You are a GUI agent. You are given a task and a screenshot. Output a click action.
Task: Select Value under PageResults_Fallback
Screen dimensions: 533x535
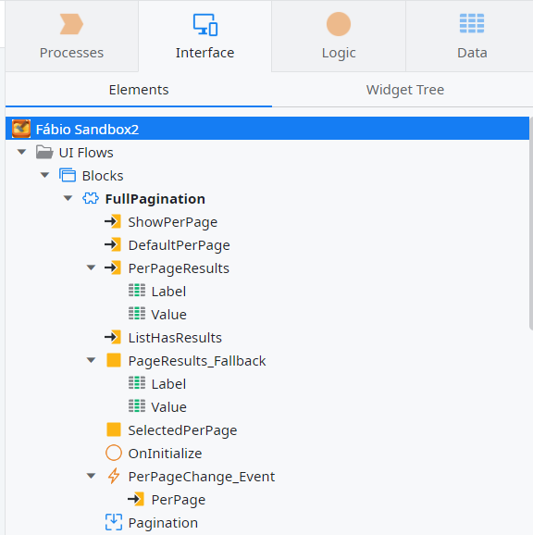(x=168, y=407)
